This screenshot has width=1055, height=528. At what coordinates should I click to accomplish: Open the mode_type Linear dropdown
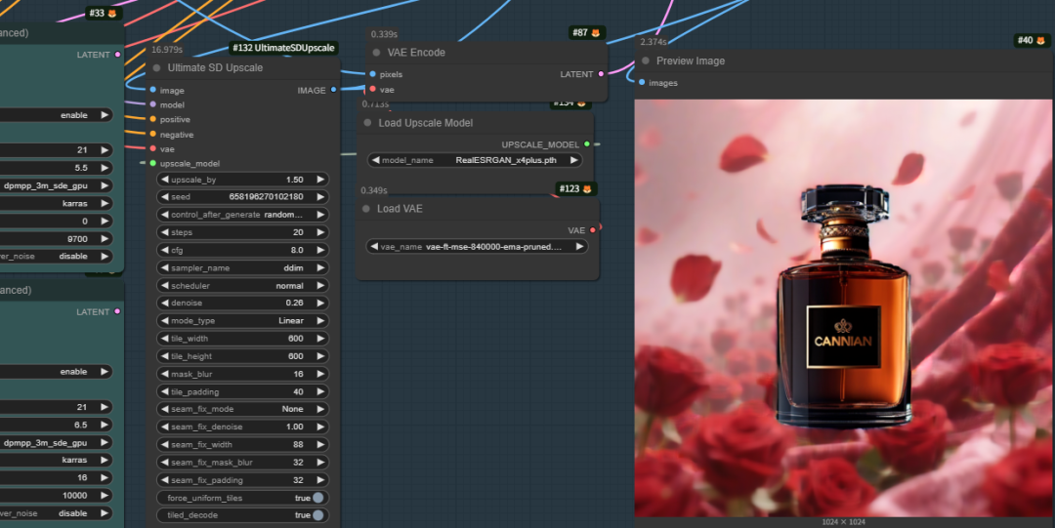pyautogui.click(x=242, y=321)
